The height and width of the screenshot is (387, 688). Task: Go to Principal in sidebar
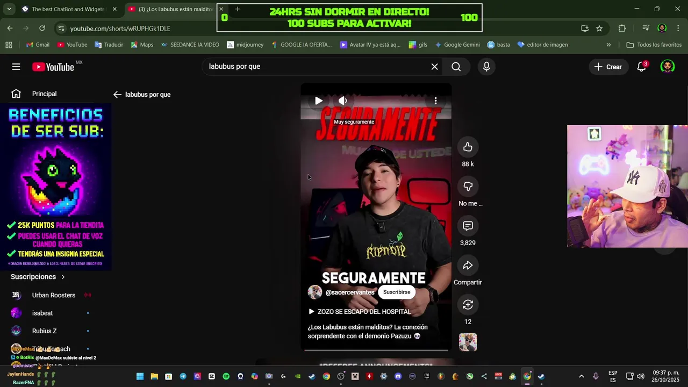(x=44, y=94)
